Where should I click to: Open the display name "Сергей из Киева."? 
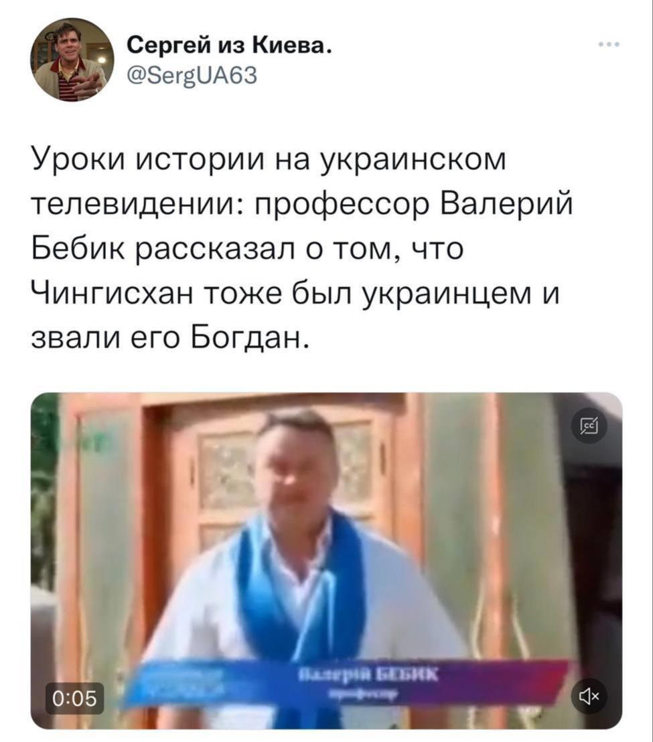click(229, 45)
